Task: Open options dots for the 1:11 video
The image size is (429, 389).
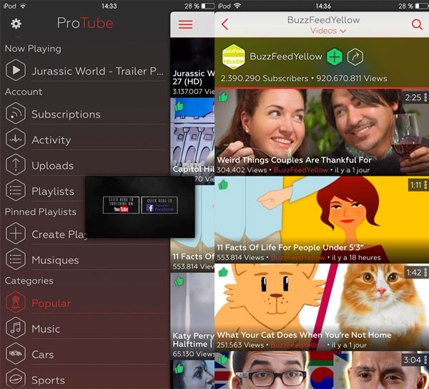Action: [x=425, y=185]
